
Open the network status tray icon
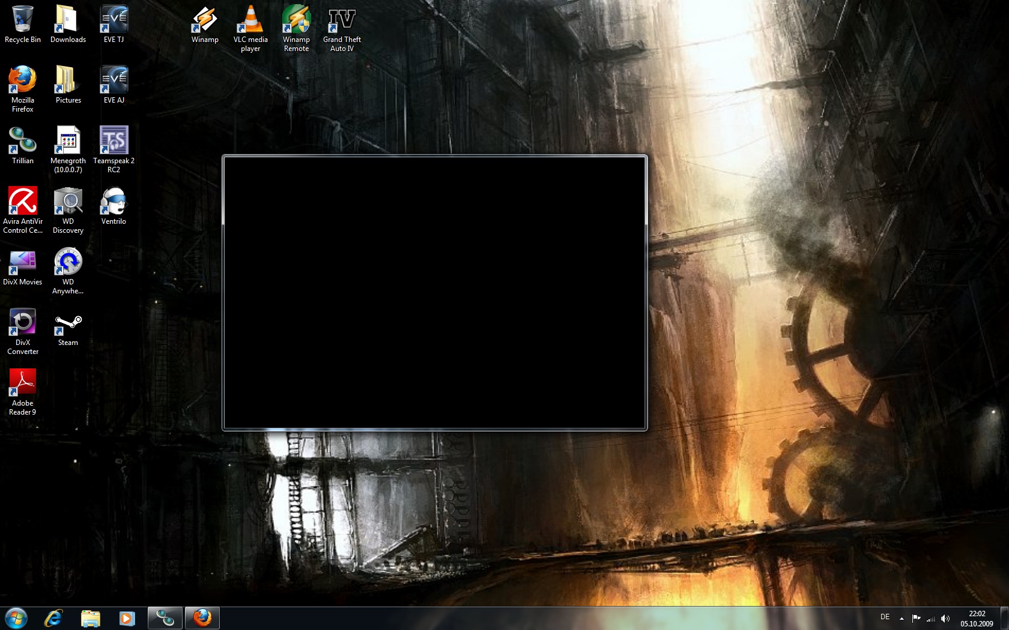931,619
